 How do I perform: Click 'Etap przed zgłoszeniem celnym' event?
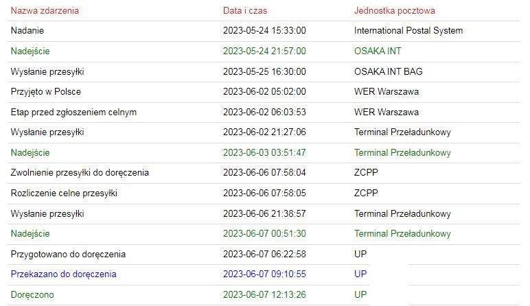pyautogui.click(x=73, y=112)
